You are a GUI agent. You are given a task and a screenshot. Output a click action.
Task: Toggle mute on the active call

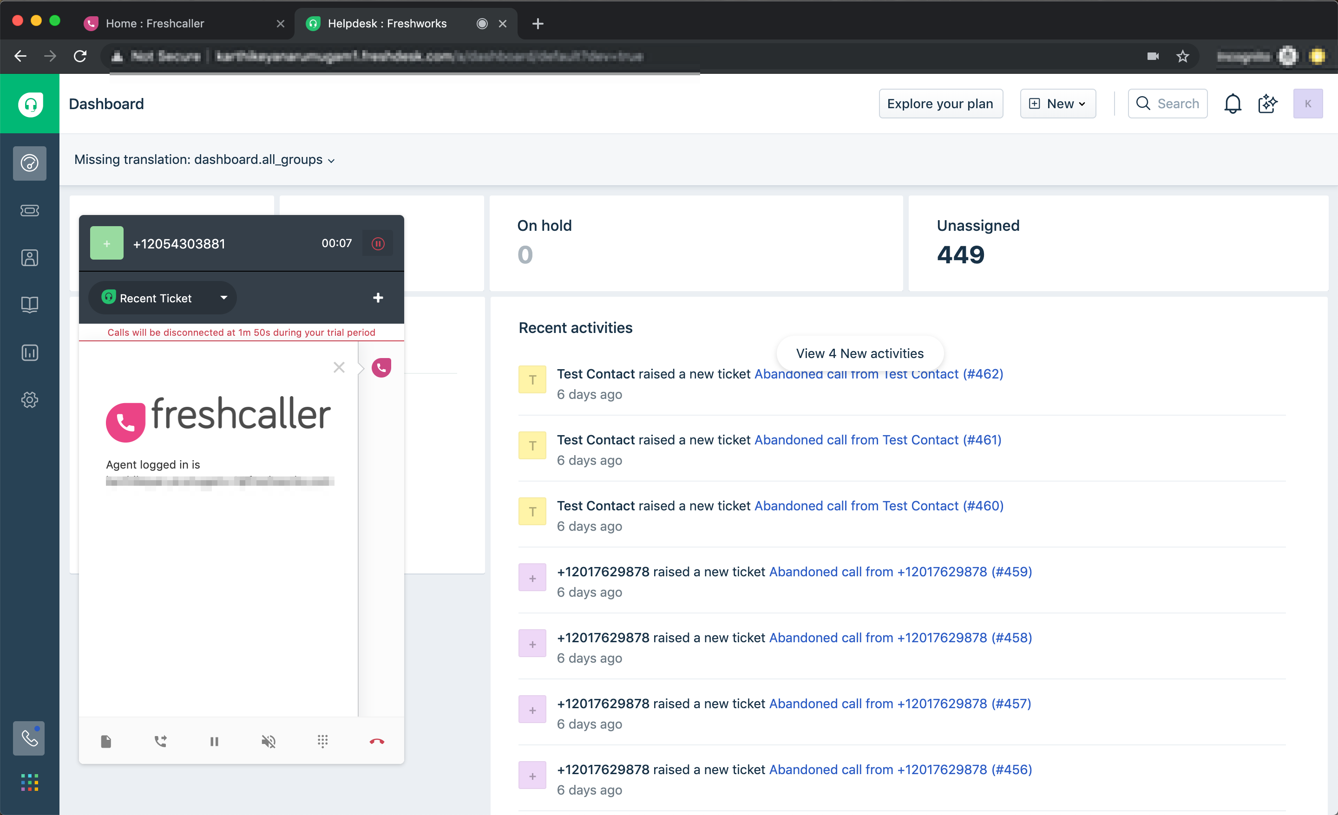coord(269,741)
